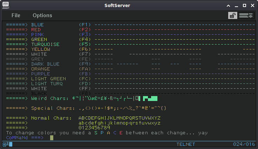This screenshot has height=149, width=258.
Task: Click the (F5) key label
Action: click(85, 45)
